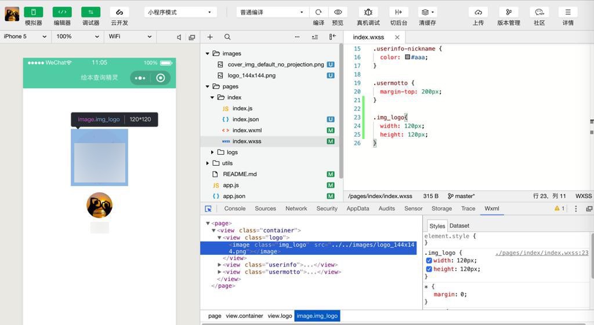The width and height of the screenshot is (594, 325).
Task: Click the file search magnifier icon
Action: [x=227, y=36]
